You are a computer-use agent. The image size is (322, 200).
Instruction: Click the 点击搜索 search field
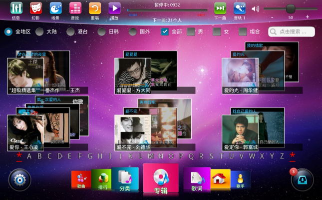point(292,31)
